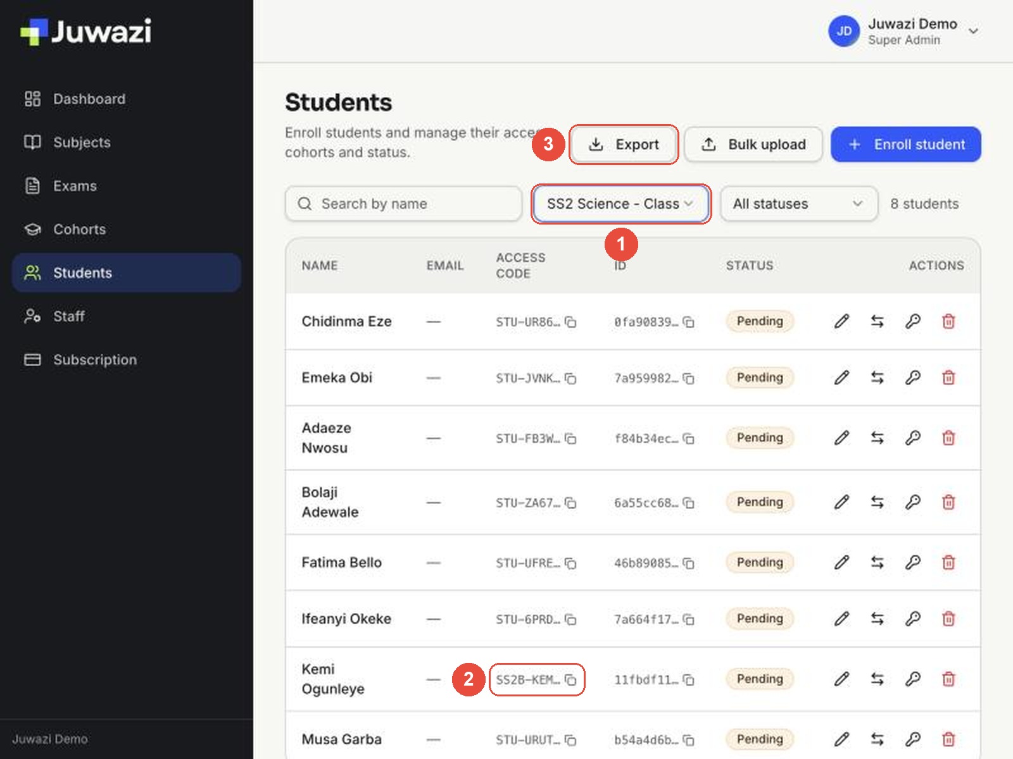Click the 8 students count label
This screenshot has height=759, width=1013.
pos(924,204)
